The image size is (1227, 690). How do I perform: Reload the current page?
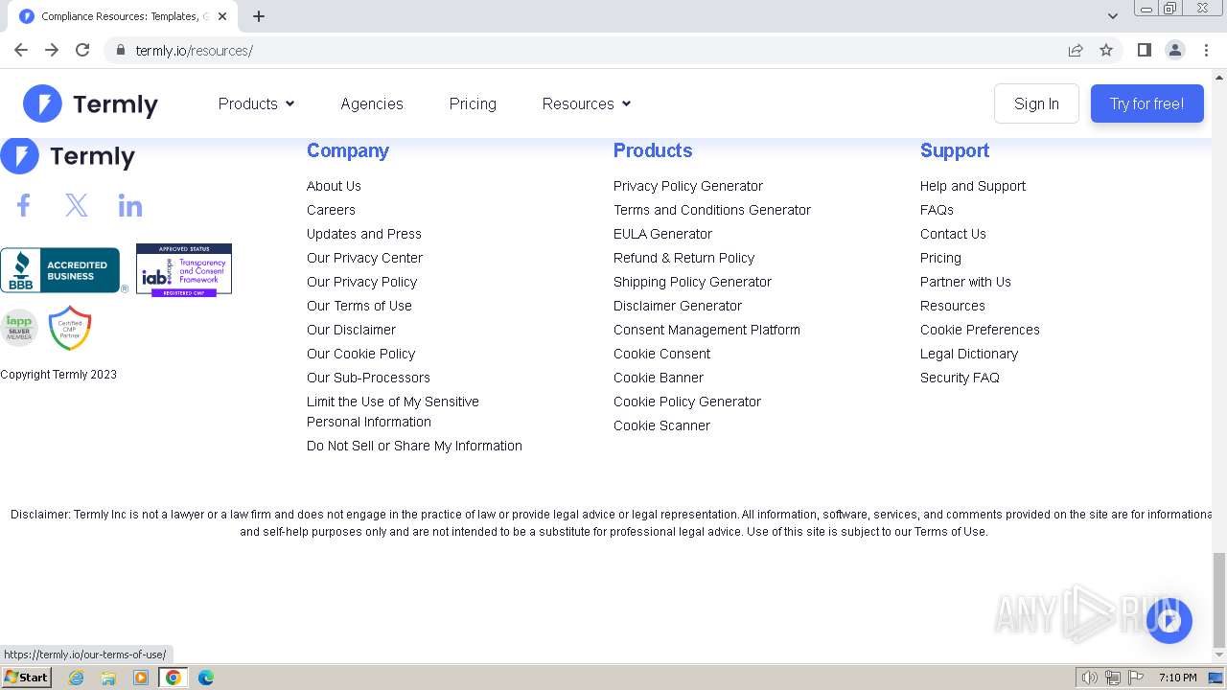[82, 50]
